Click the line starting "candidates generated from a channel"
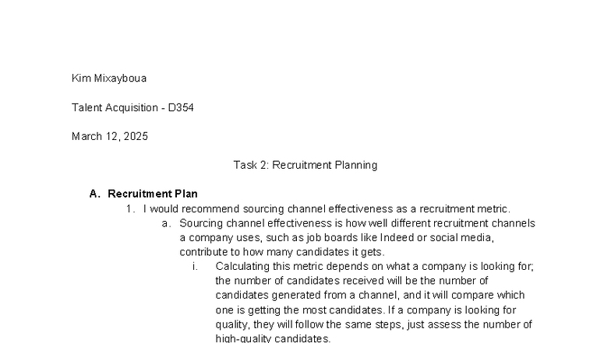This screenshot has width=611, height=343. 370,295
